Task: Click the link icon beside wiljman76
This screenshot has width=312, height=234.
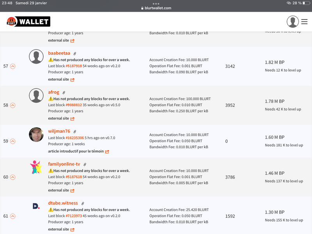Action: click(x=75, y=132)
